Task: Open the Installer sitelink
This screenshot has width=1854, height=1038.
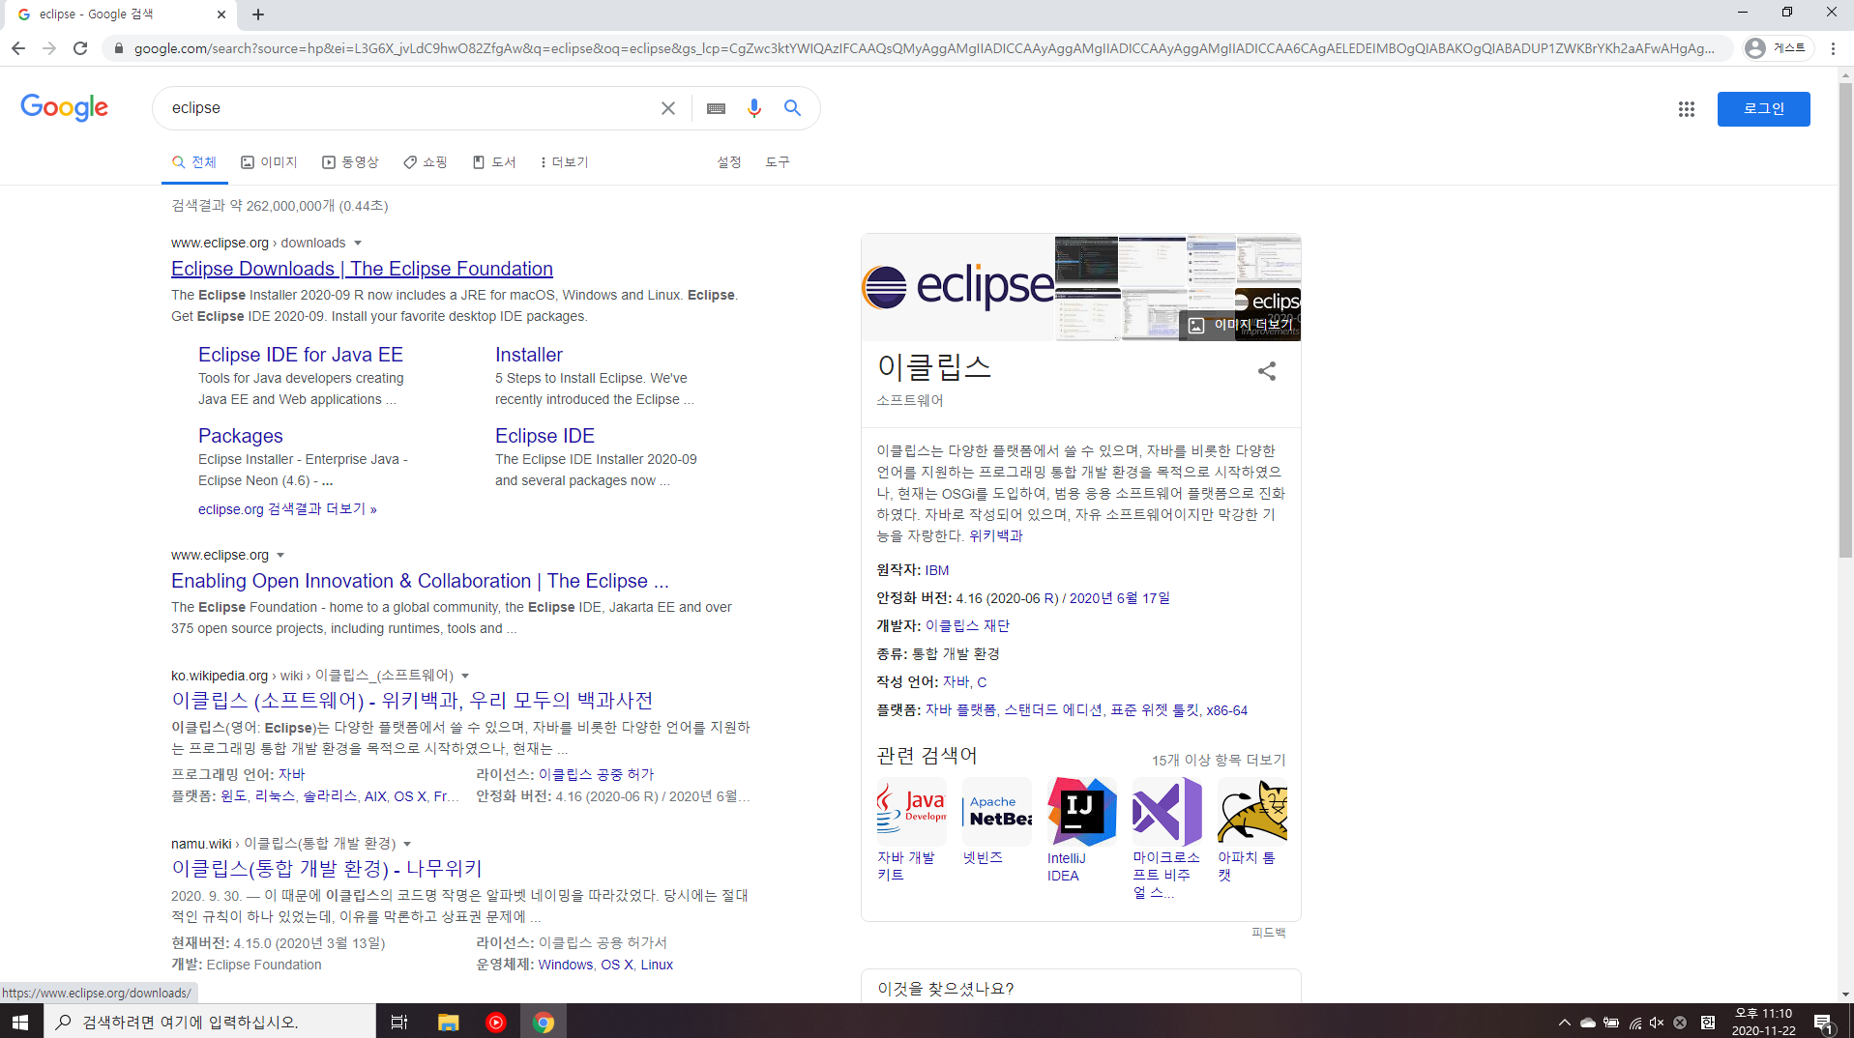Action: 529,355
